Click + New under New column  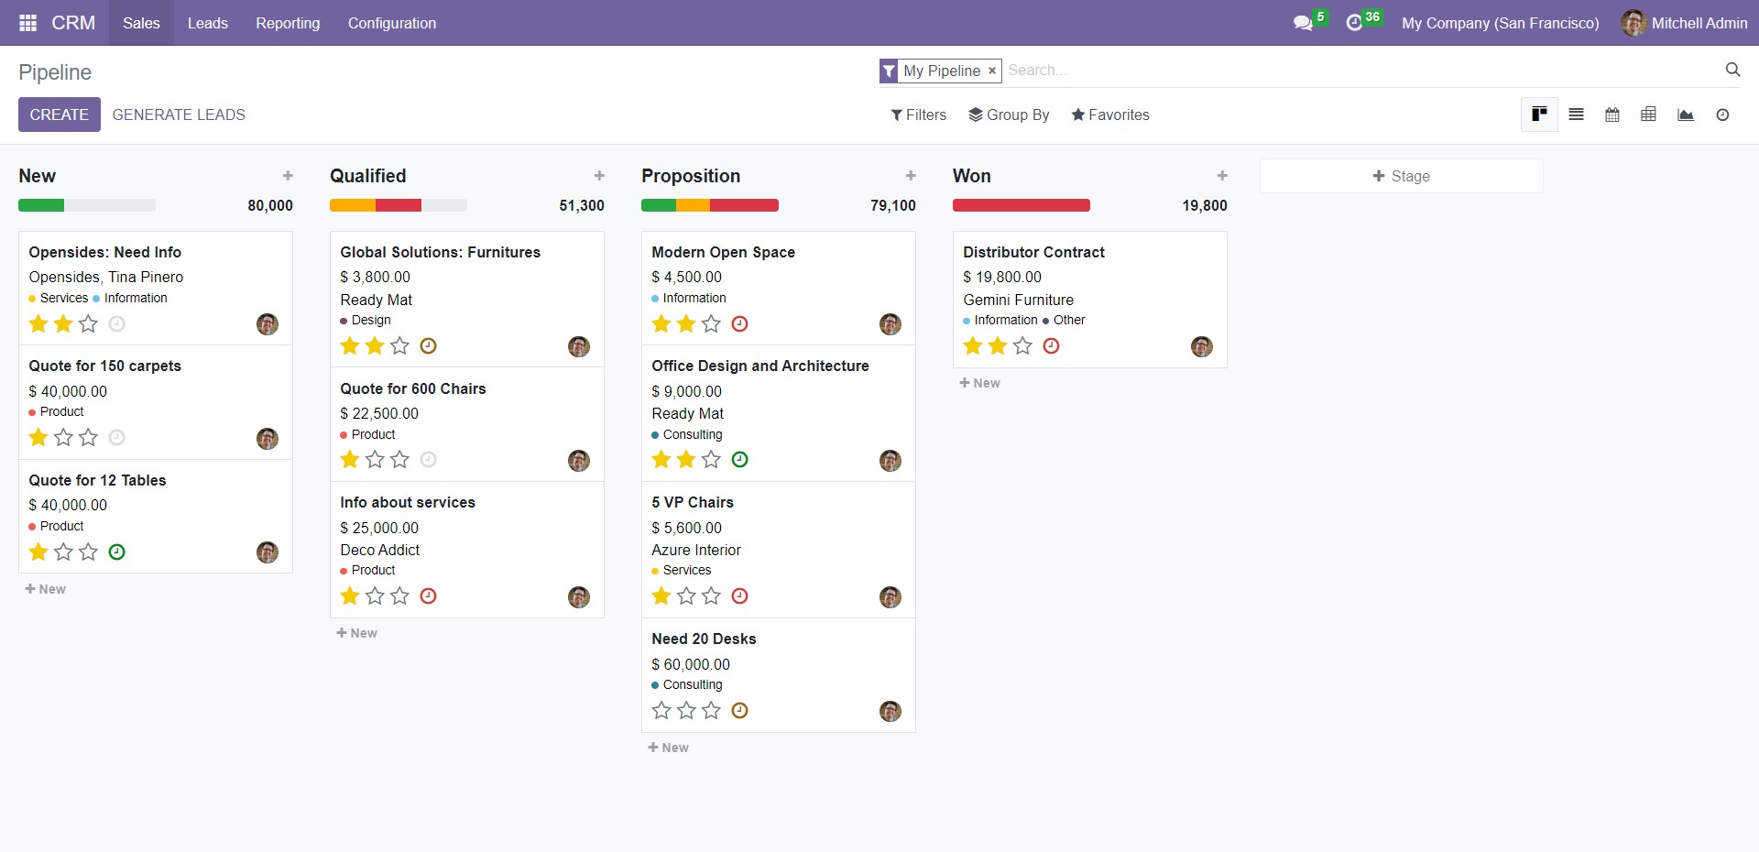(x=46, y=589)
